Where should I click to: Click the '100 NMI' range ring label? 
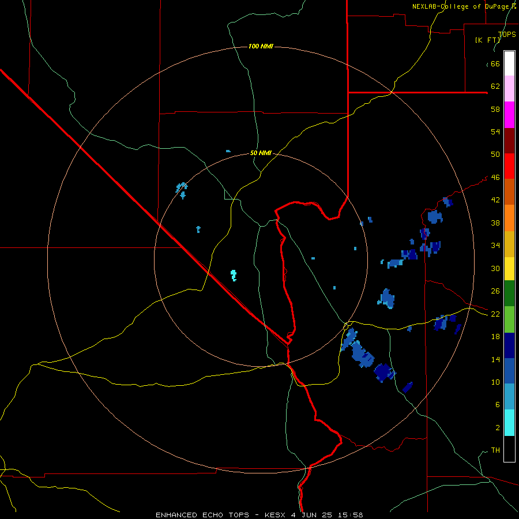click(x=261, y=46)
